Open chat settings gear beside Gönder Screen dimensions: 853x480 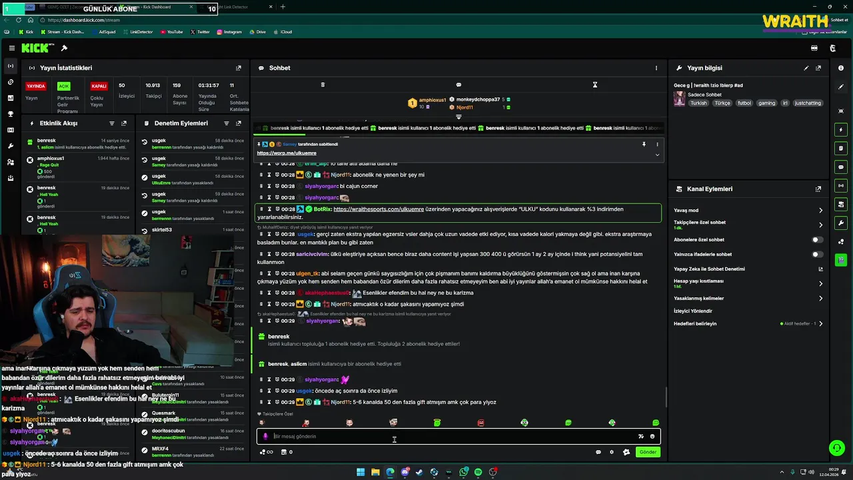coord(612,452)
